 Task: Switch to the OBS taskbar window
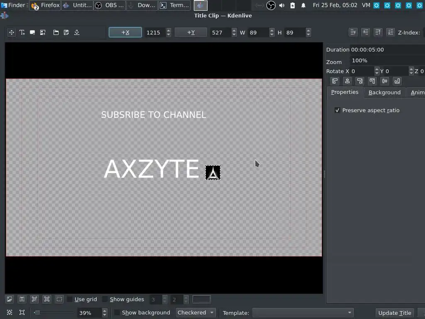pyautogui.click(x=110, y=5)
